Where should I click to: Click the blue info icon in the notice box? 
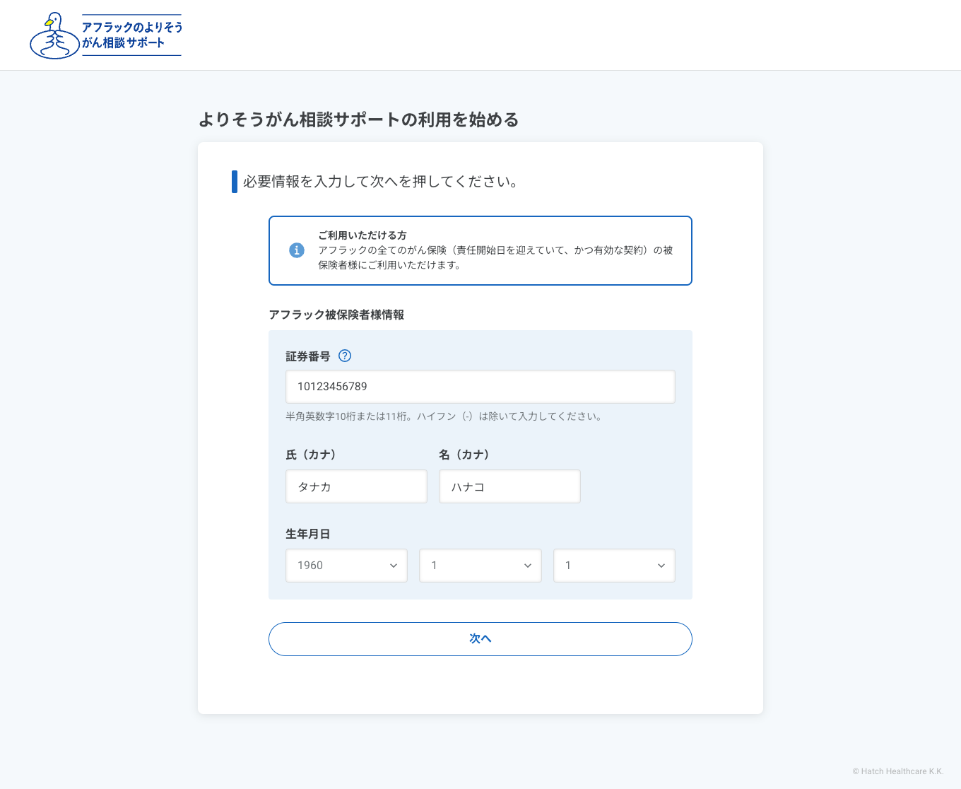(297, 250)
